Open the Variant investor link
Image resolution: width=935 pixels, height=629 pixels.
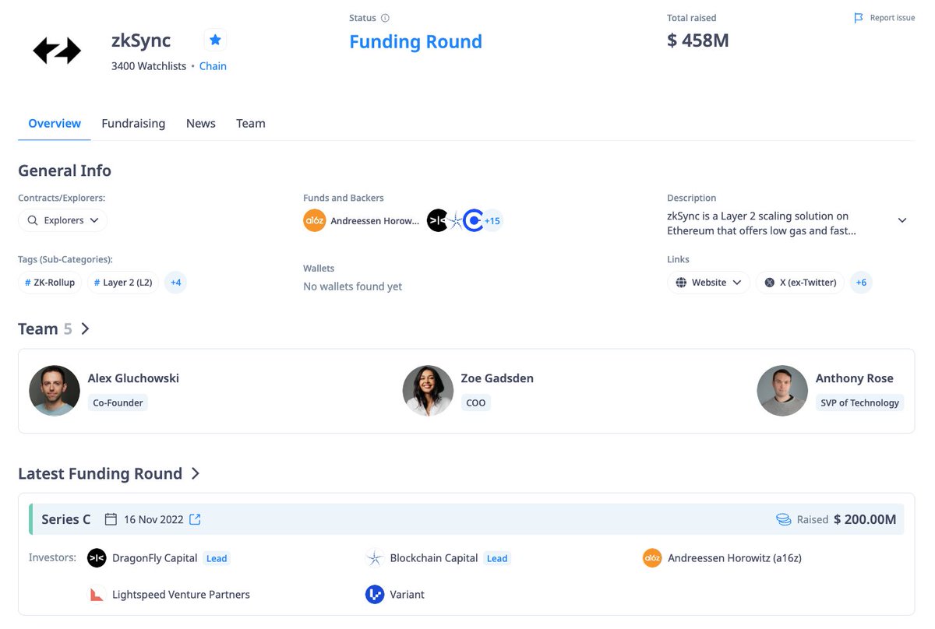(407, 595)
